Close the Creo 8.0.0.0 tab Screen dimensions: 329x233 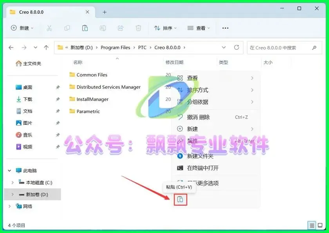pos(87,12)
